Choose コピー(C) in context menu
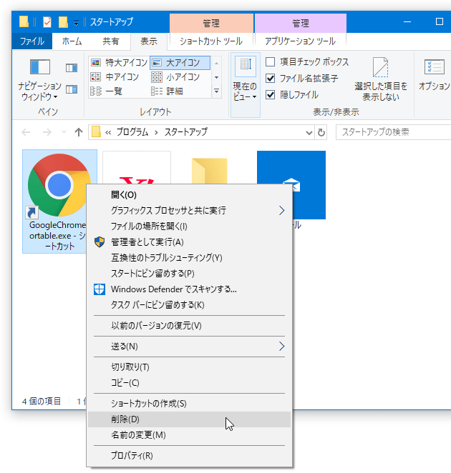This screenshot has width=451, height=473. point(190,383)
